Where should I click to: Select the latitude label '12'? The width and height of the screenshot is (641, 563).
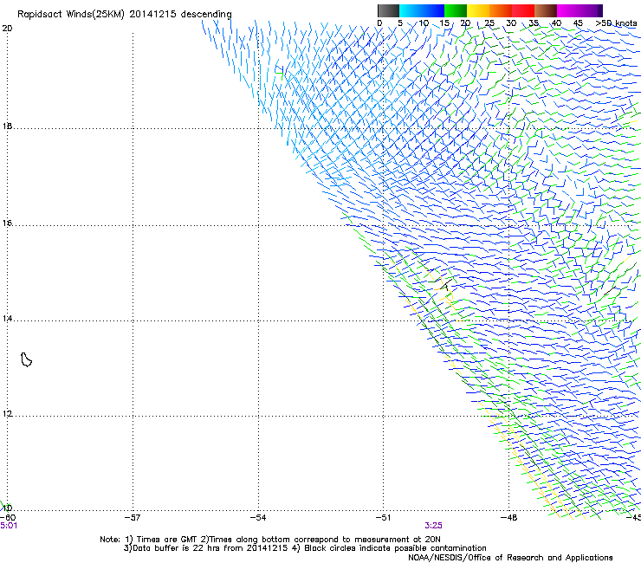click(x=7, y=414)
